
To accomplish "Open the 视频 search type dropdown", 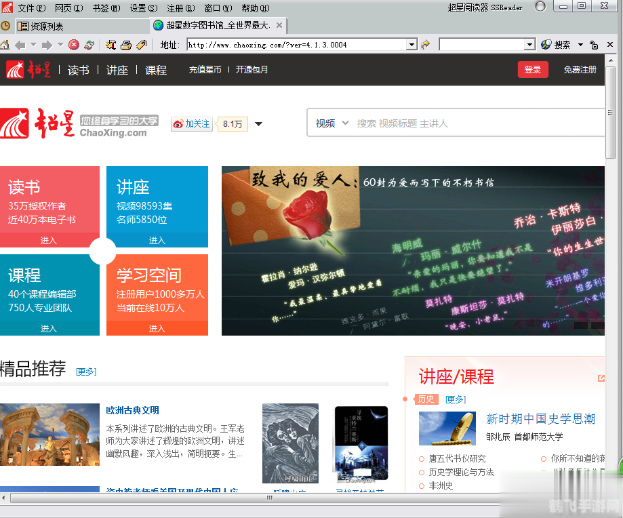I will click(332, 123).
